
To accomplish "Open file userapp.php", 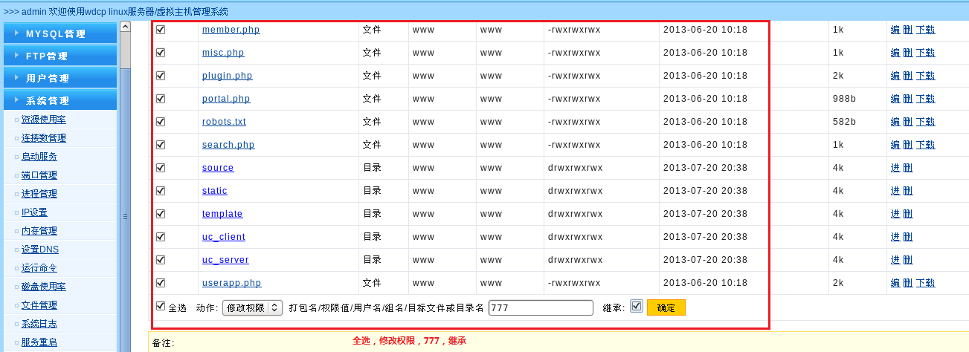I will point(232,283).
